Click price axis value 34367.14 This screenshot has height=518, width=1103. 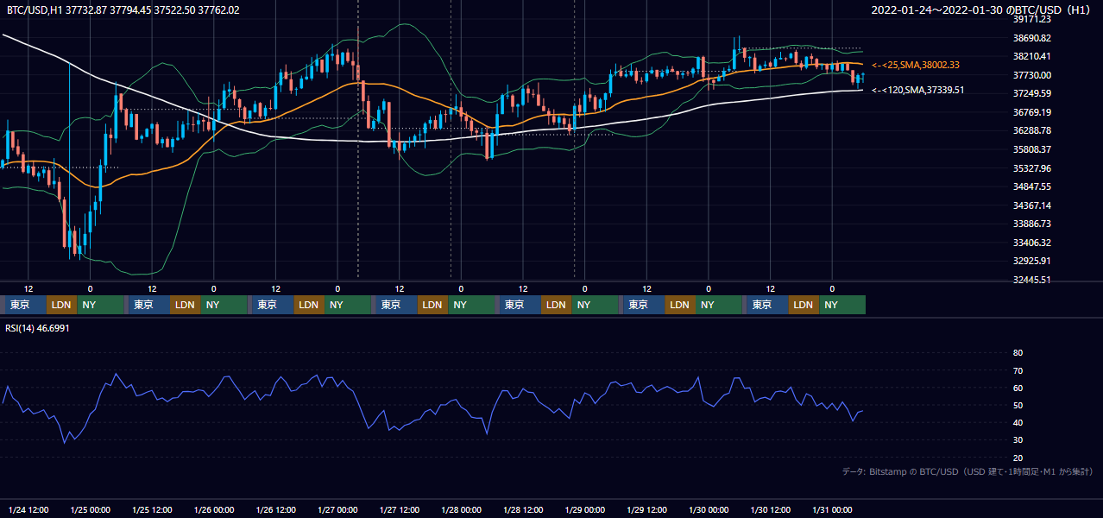point(1031,205)
